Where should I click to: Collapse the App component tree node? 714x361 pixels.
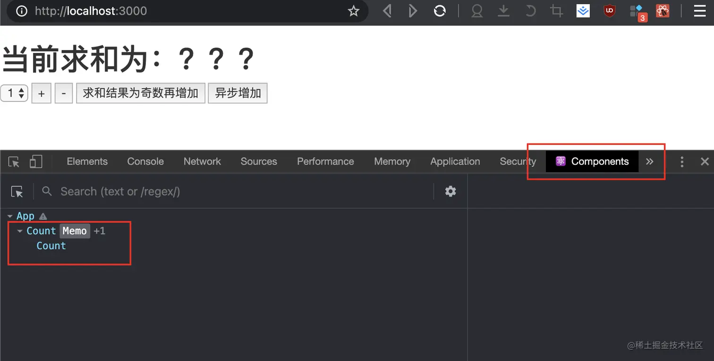pyautogui.click(x=10, y=216)
